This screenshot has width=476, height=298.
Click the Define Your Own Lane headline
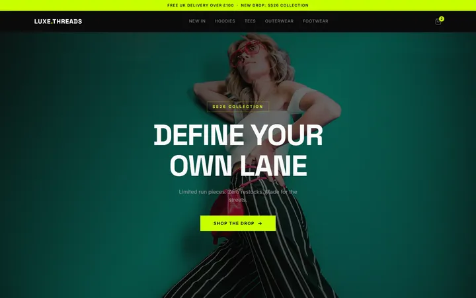238,150
